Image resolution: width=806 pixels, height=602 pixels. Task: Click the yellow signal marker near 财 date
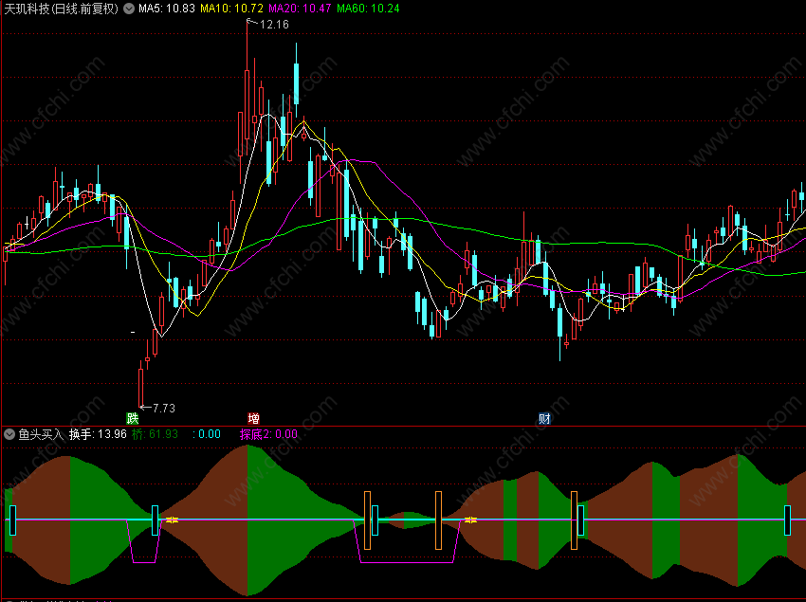click(471, 520)
